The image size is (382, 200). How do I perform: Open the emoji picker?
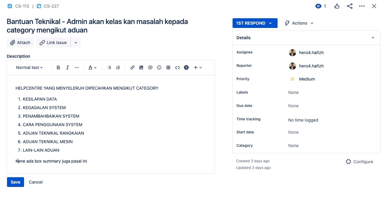coord(159,67)
